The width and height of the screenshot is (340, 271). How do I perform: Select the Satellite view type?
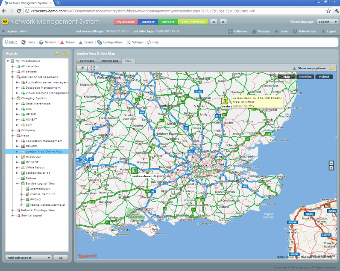tap(305, 77)
